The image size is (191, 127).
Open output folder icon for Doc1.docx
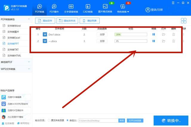(x=164, y=35)
